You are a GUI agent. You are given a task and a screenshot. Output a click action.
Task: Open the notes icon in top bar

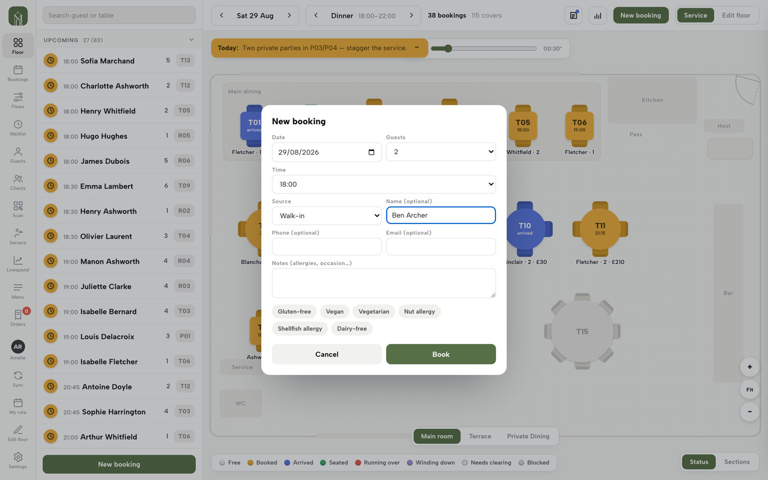[573, 15]
